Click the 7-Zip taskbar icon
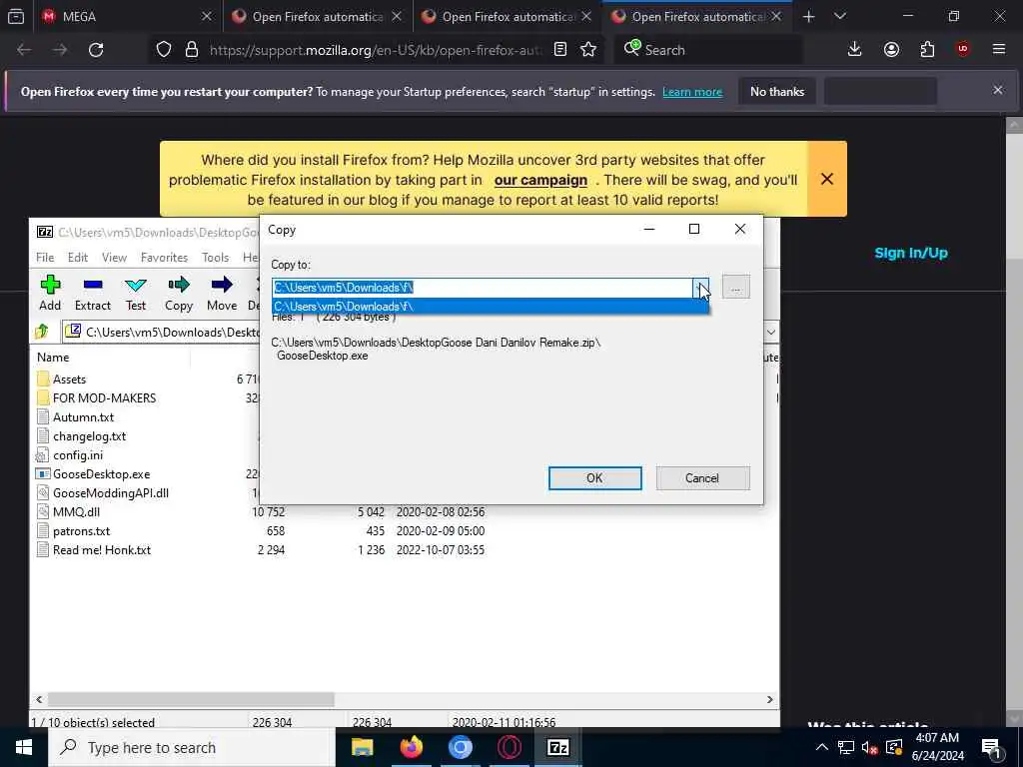This screenshot has height=767, width=1023. coord(558,747)
